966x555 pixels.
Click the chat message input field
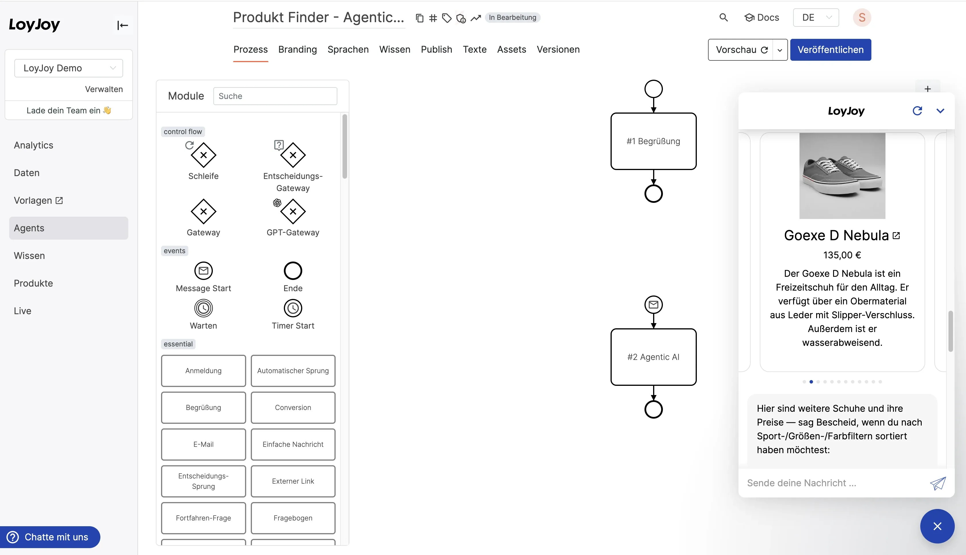coord(819,482)
